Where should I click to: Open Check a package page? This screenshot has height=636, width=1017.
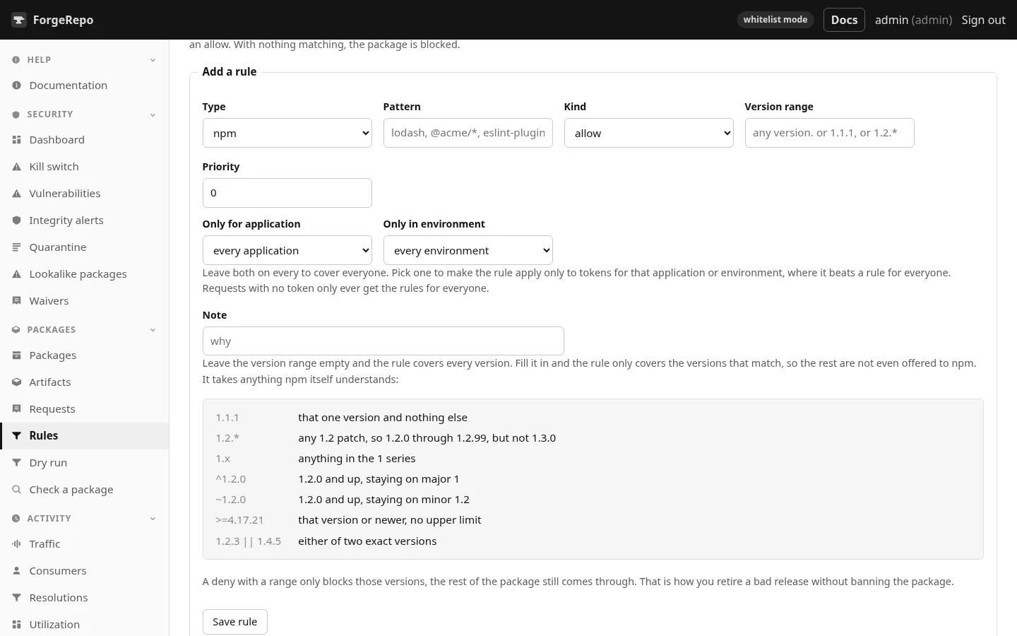coord(85,490)
